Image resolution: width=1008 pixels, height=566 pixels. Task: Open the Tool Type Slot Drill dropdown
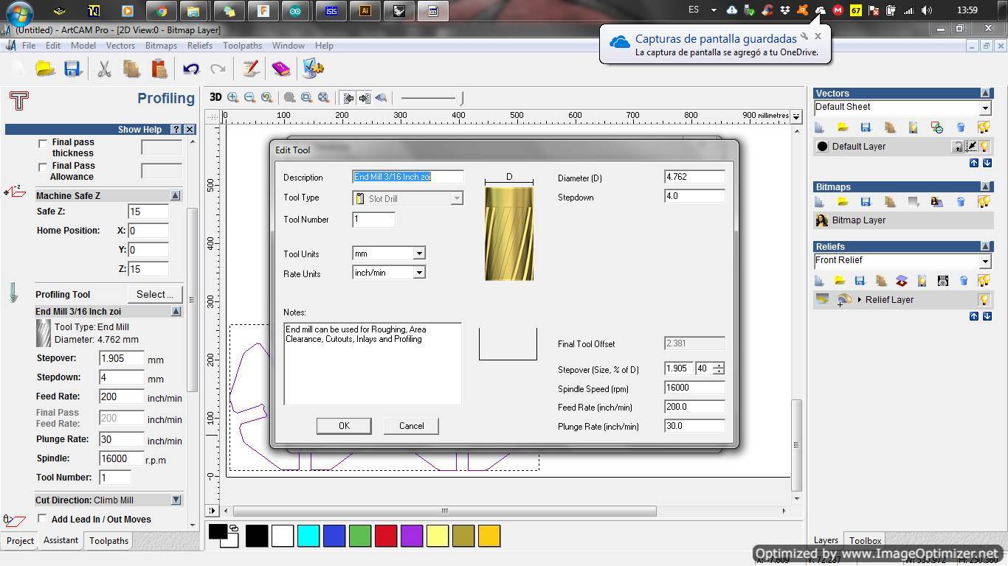tap(457, 198)
